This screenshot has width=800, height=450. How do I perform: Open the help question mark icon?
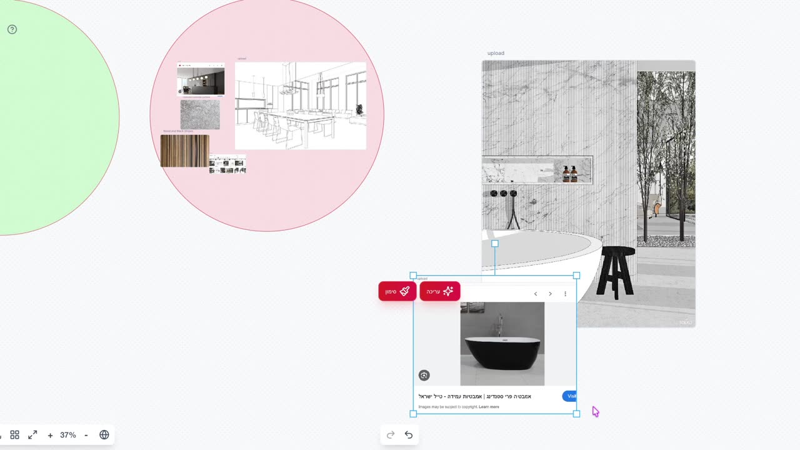coord(12,29)
